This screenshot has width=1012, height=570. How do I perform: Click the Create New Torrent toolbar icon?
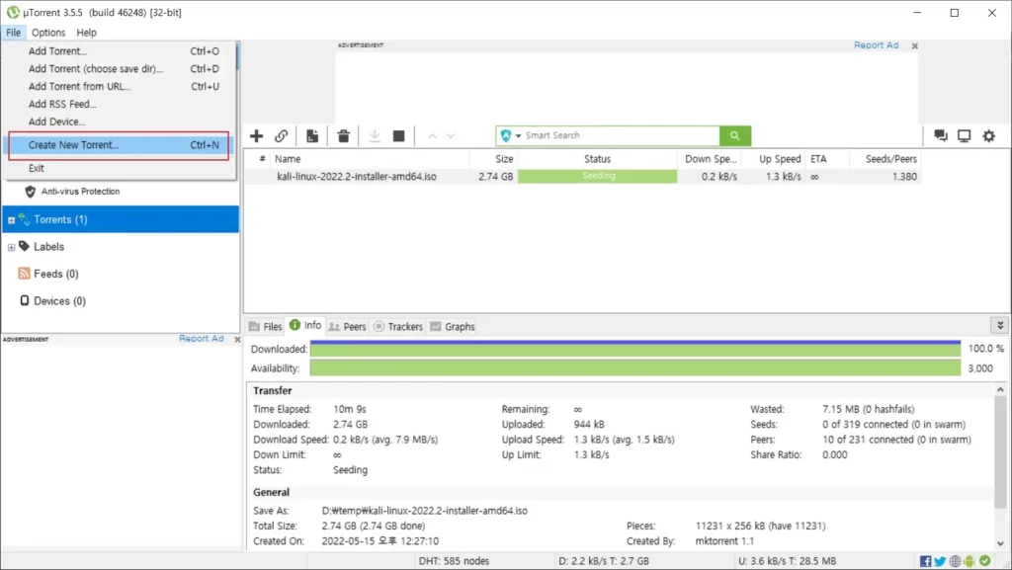click(312, 136)
